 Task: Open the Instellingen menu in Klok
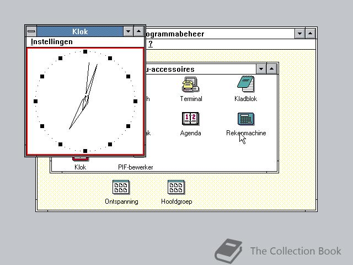pyautogui.click(x=52, y=42)
